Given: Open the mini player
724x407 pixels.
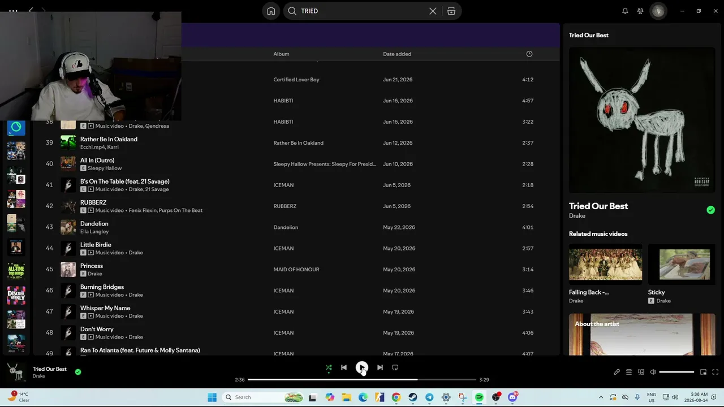Looking at the screenshot, I should [703, 372].
